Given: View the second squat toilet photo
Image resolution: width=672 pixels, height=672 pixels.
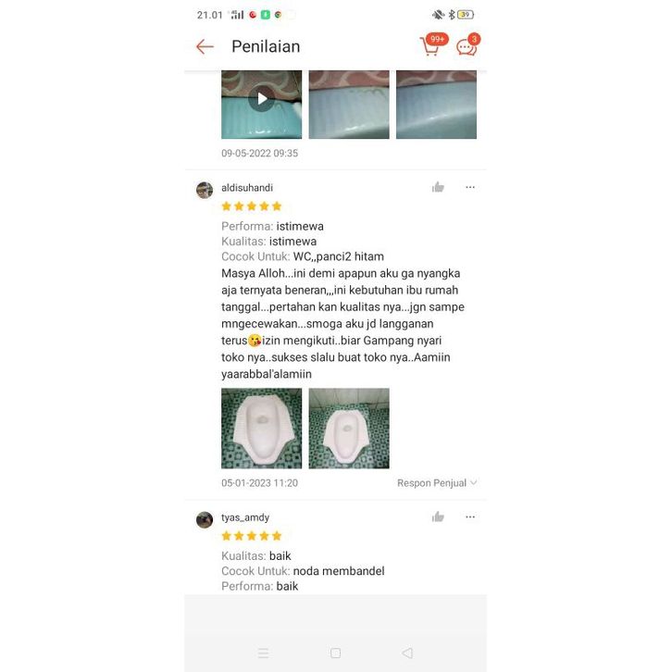Looking at the screenshot, I should click(x=349, y=429).
